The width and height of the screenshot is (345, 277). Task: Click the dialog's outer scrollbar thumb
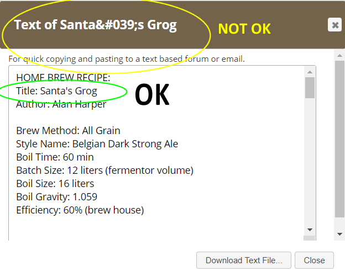[x=339, y=138]
